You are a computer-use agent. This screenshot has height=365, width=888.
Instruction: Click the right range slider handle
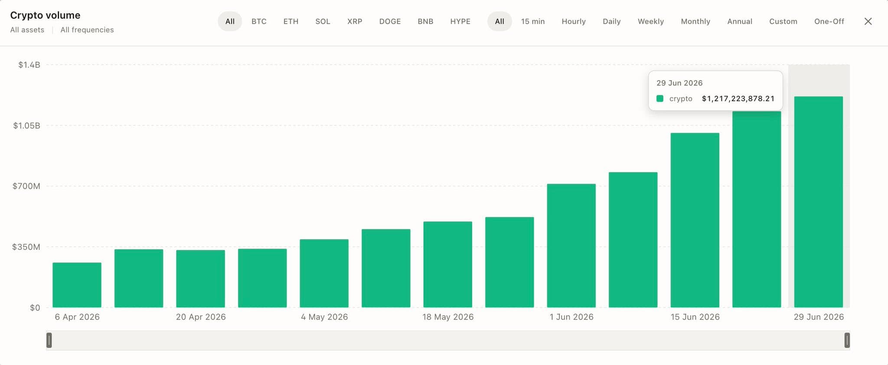(x=847, y=340)
